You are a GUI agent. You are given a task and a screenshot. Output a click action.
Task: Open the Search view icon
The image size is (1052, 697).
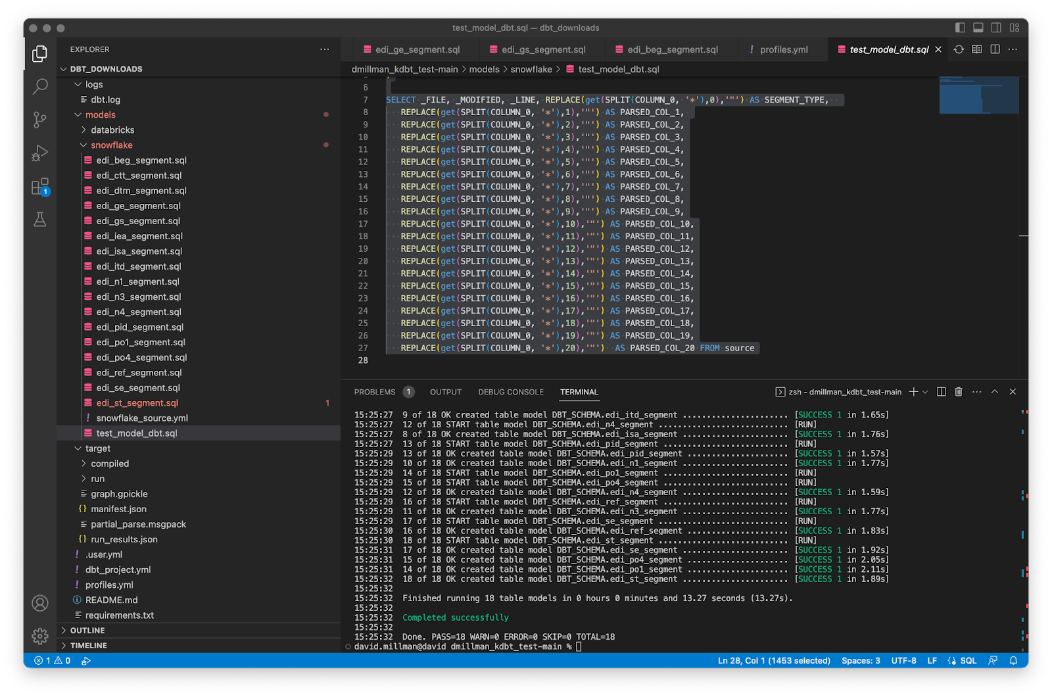pyautogui.click(x=40, y=86)
